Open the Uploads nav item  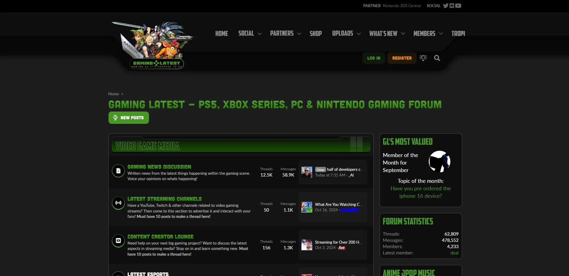point(342,34)
